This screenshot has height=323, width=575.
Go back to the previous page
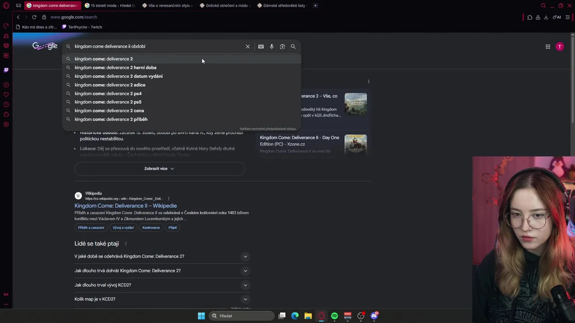[x=18, y=17]
